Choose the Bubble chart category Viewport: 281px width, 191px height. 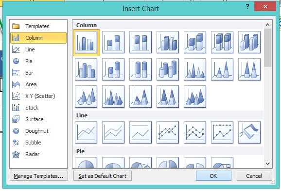click(x=38, y=143)
